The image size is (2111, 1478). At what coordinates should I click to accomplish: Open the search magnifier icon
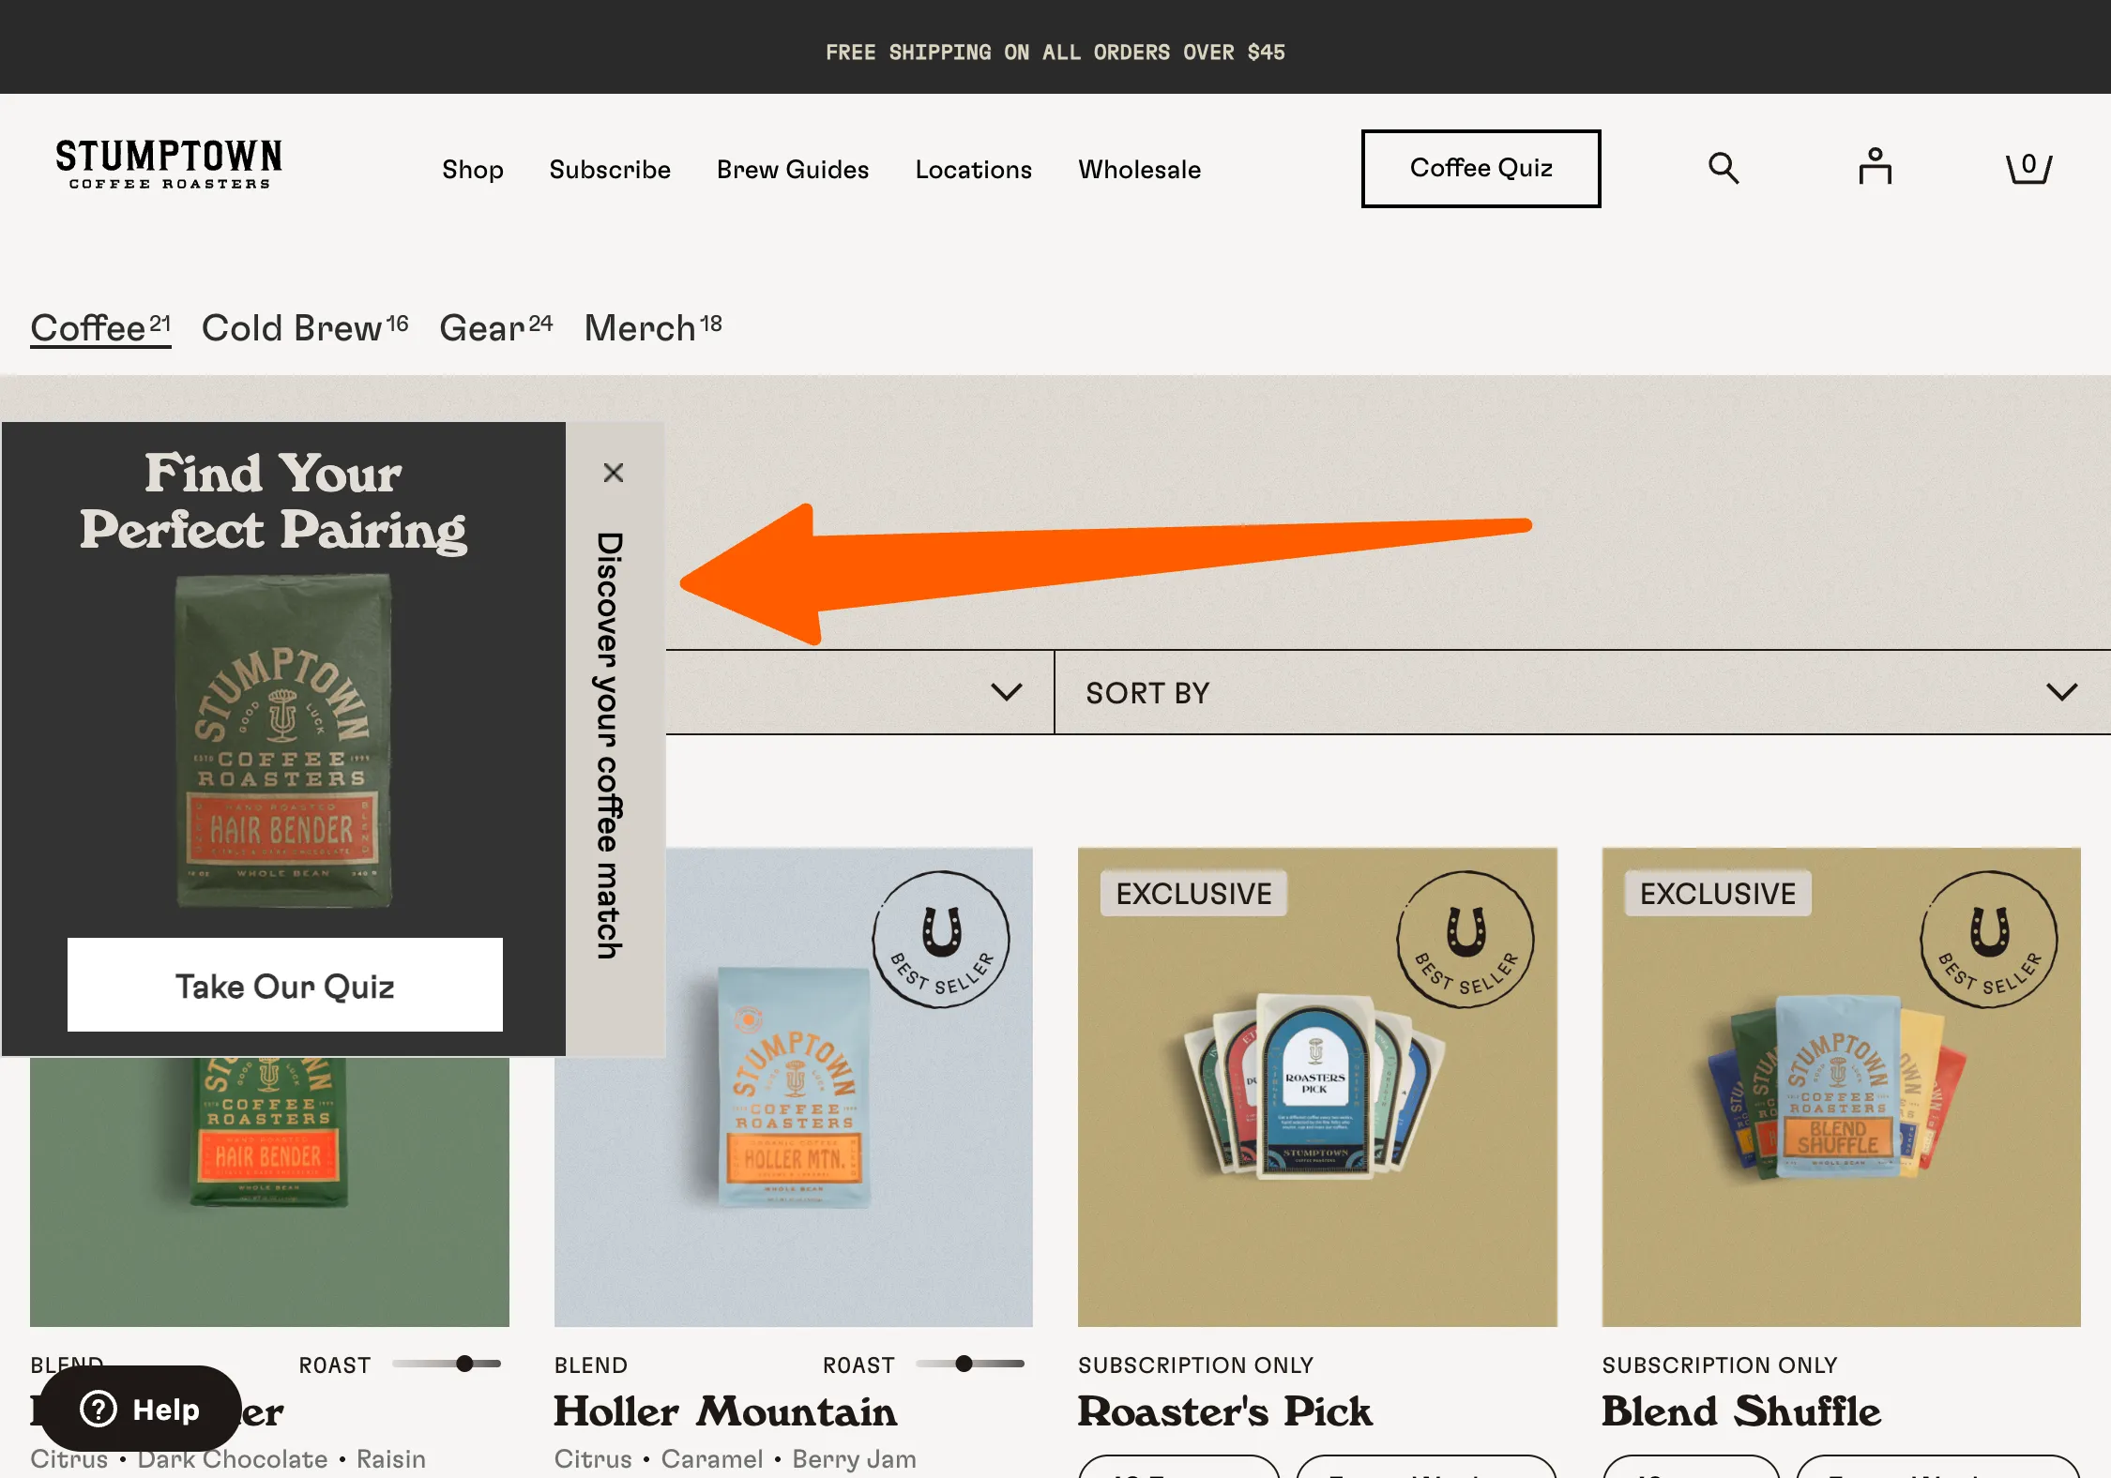pyautogui.click(x=1723, y=169)
